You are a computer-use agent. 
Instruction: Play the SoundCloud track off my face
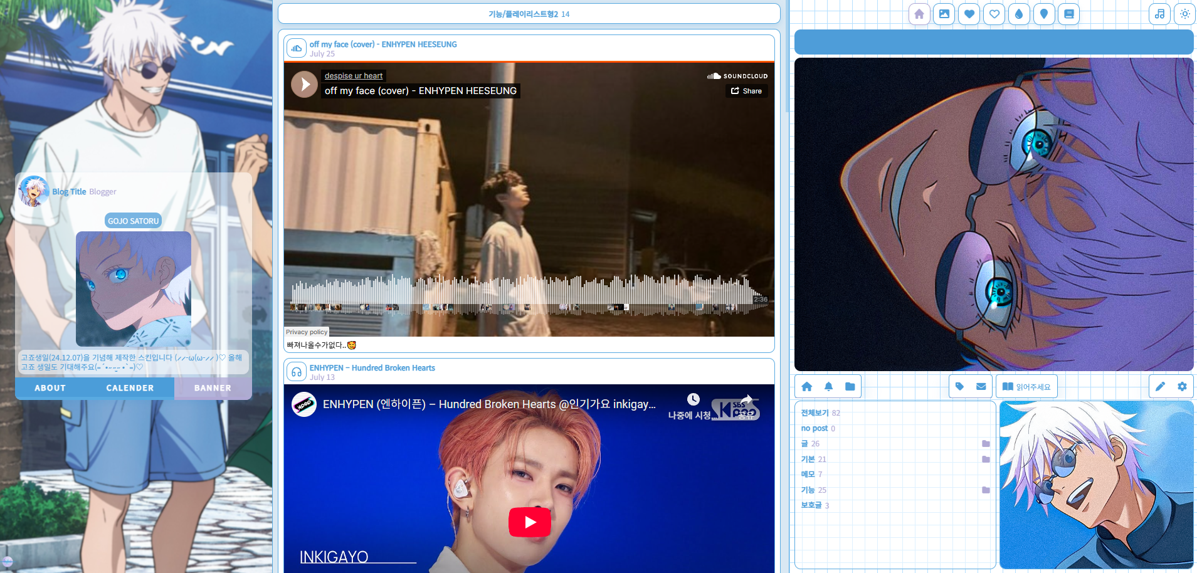pos(304,84)
